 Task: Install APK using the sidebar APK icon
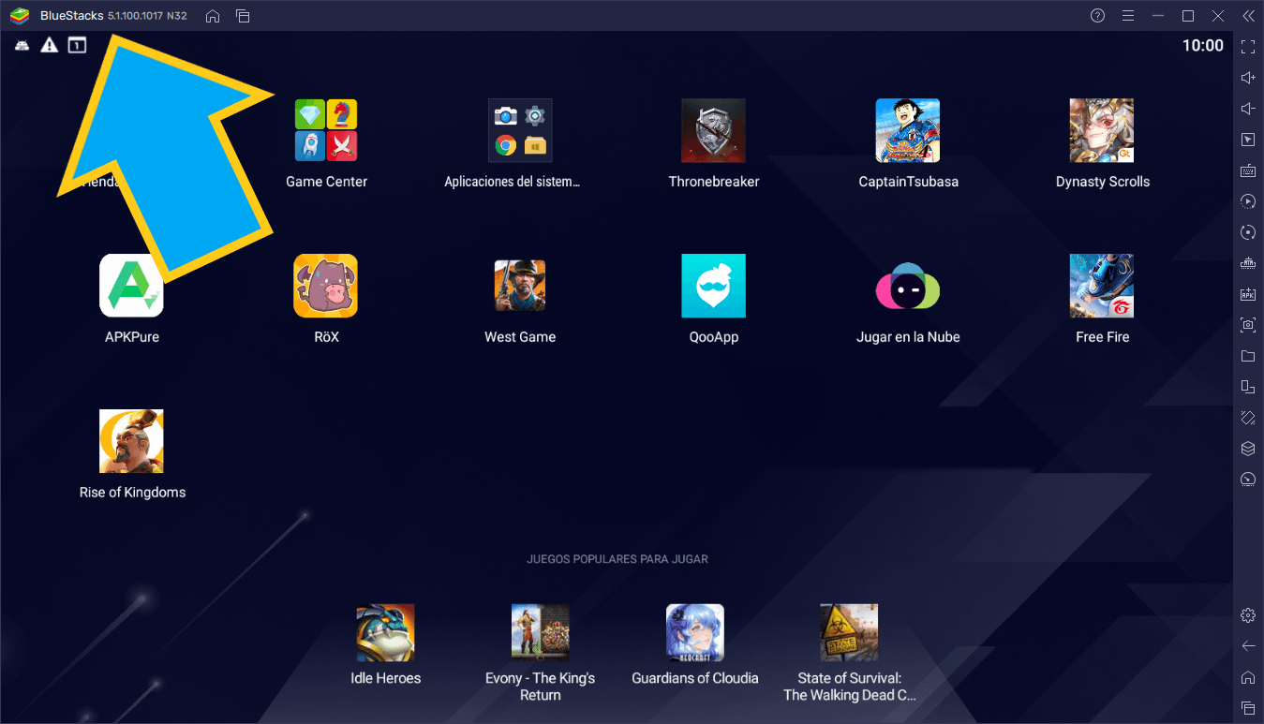1247,294
